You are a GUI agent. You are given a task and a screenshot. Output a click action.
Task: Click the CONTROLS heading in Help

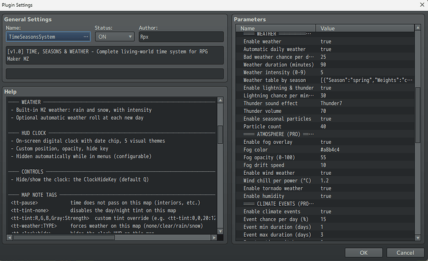click(x=32, y=172)
